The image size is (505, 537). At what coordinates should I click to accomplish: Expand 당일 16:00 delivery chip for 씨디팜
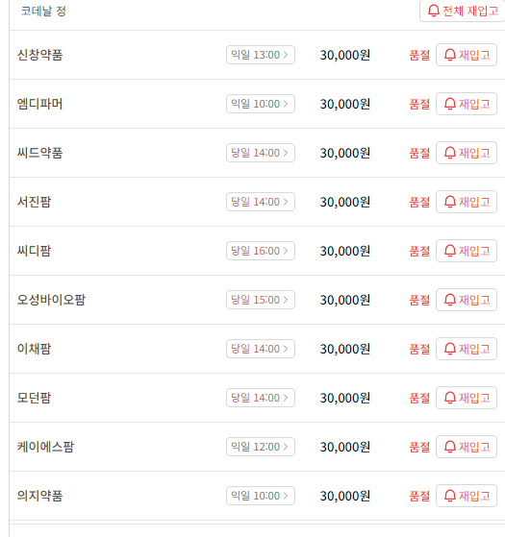point(261,251)
